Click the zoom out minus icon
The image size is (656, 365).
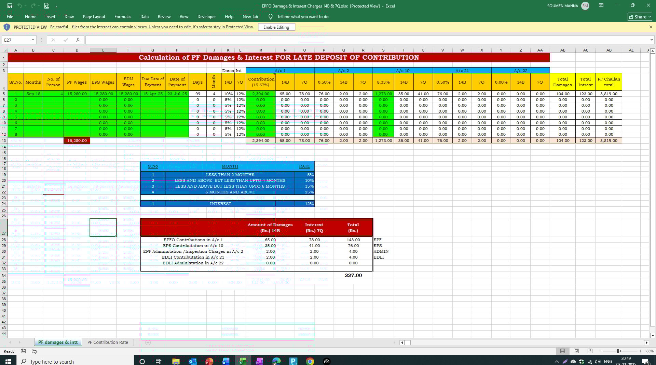point(600,351)
